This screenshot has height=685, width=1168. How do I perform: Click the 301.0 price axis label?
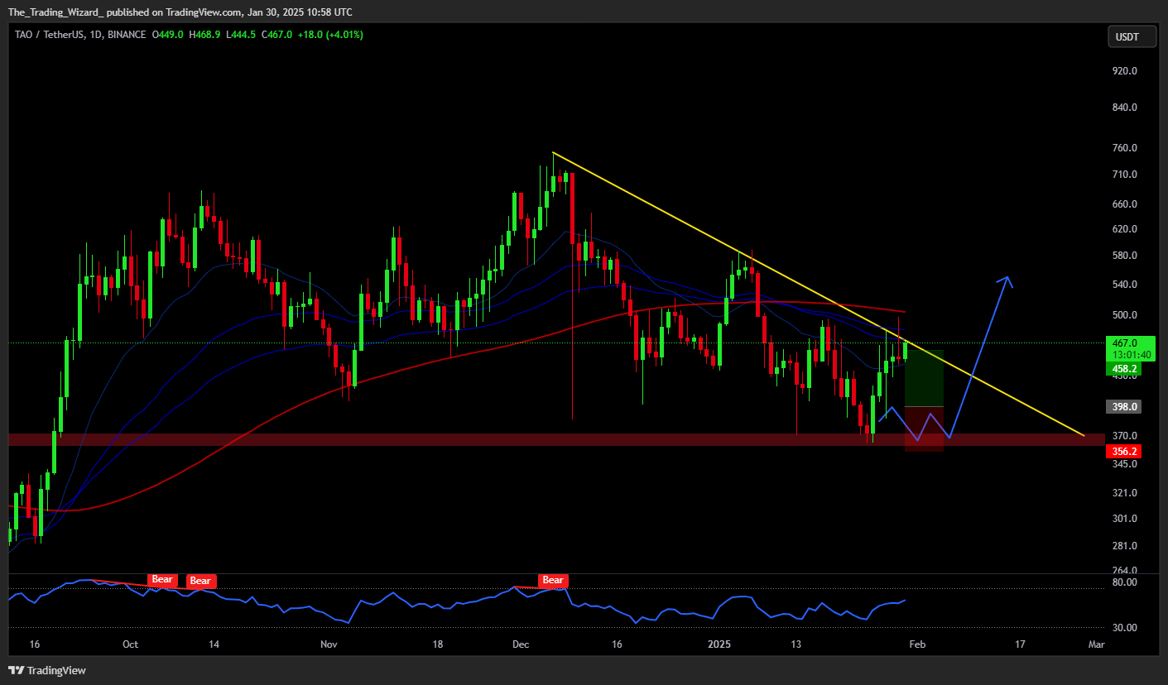1124,519
